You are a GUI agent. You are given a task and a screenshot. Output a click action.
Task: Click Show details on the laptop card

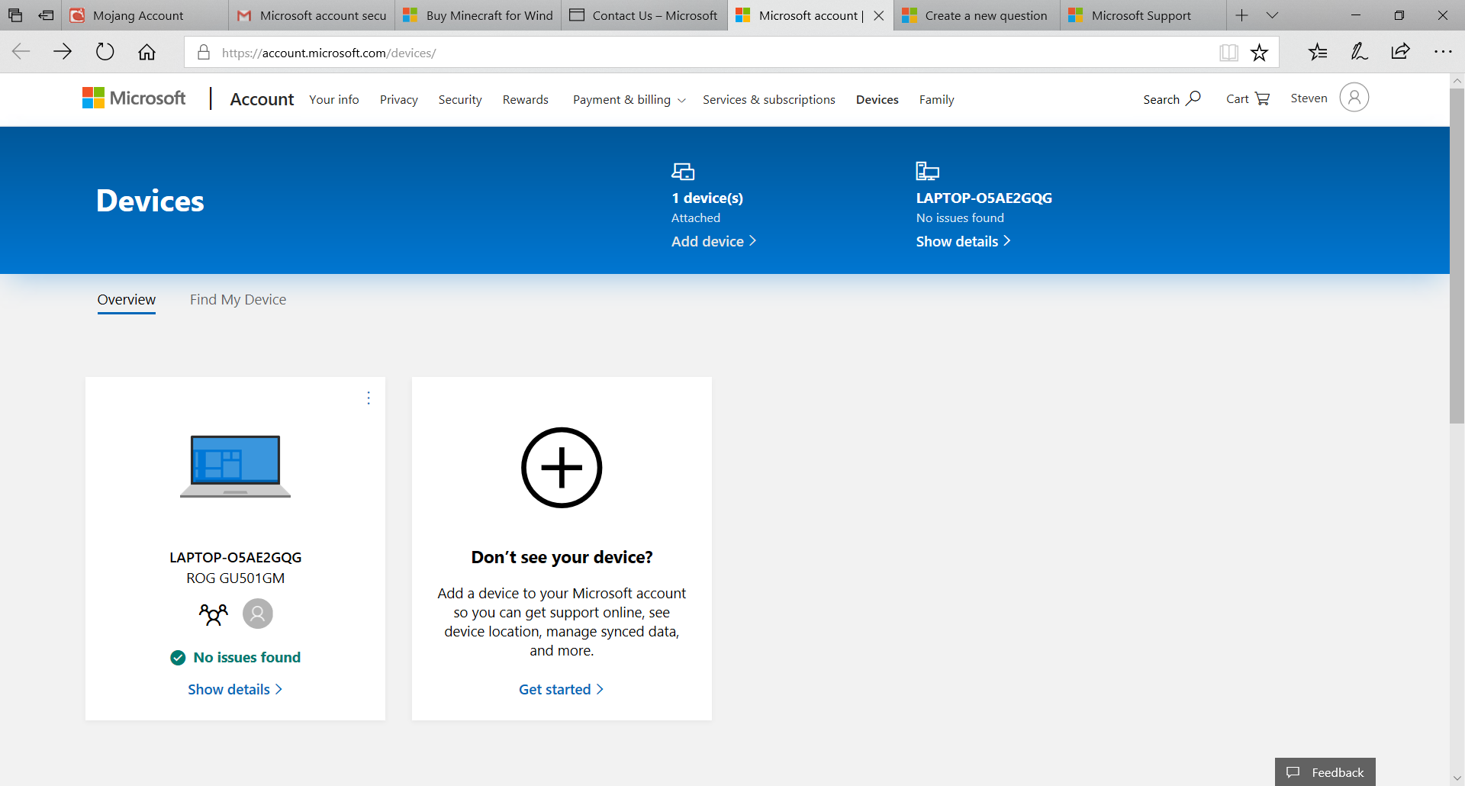(x=236, y=689)
